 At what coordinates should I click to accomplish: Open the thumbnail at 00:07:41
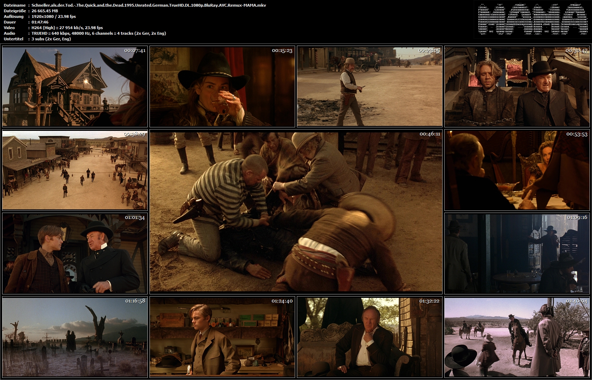tap(75, 87)
